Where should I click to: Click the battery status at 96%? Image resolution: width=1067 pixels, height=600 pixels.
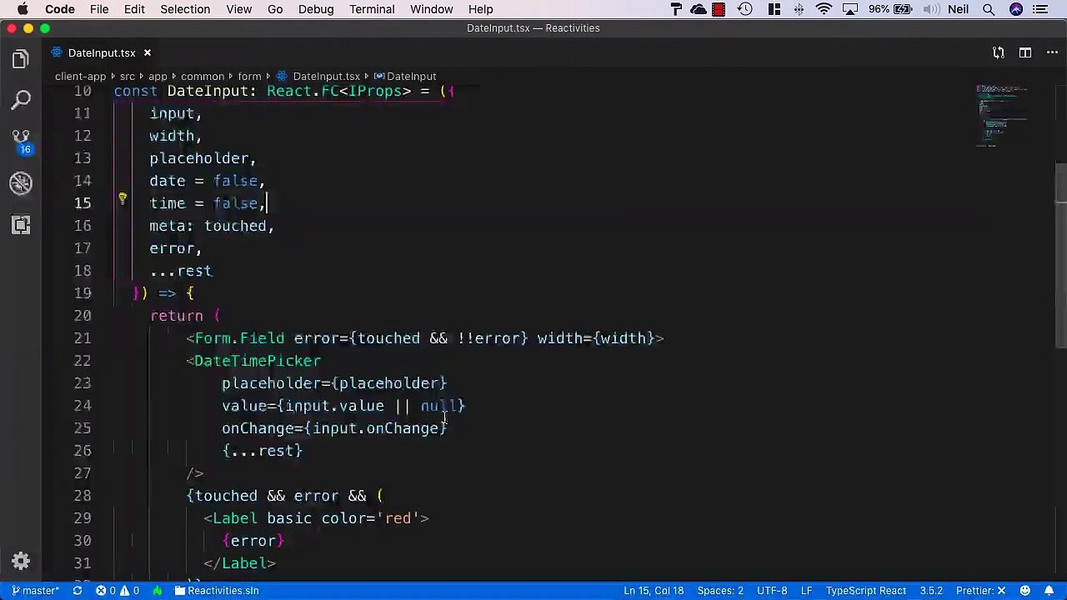click(890, 9)
